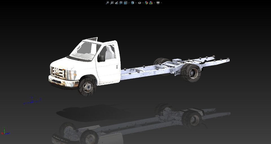271x144 pixels.
Task: Return to the Previous View
Action: [117, 3]
